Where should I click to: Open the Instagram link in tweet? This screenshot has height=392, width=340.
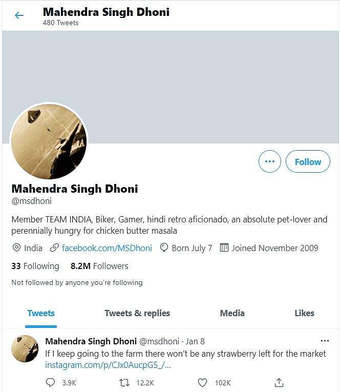click(x=108, y=365)
